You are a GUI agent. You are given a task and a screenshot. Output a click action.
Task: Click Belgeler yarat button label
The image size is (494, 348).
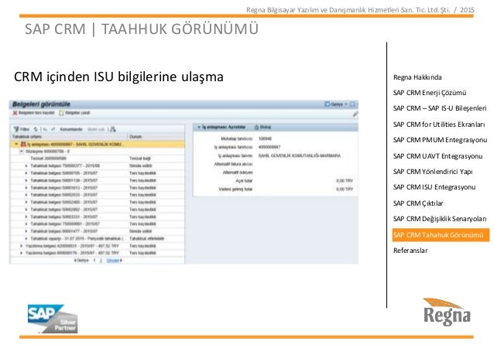[x=77, y=113]
